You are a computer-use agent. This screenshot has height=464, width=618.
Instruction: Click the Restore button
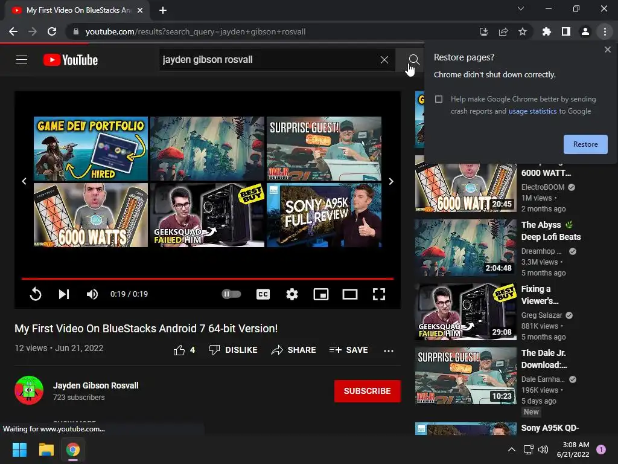coord(585,144)
